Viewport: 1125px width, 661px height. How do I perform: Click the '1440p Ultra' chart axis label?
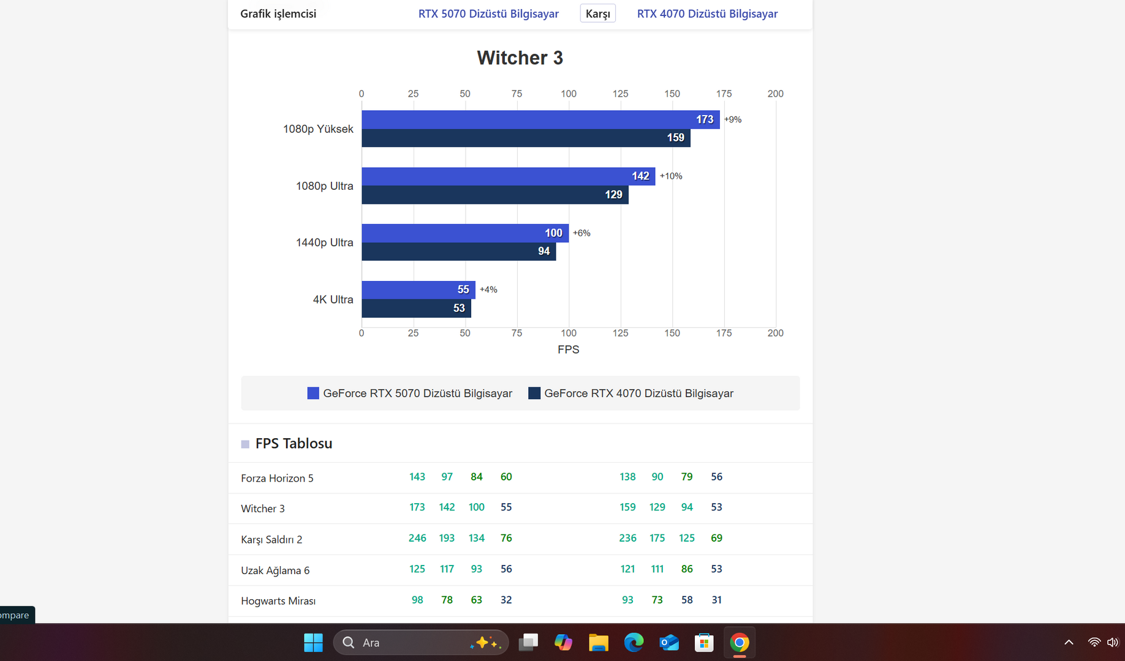pos(325,242)
